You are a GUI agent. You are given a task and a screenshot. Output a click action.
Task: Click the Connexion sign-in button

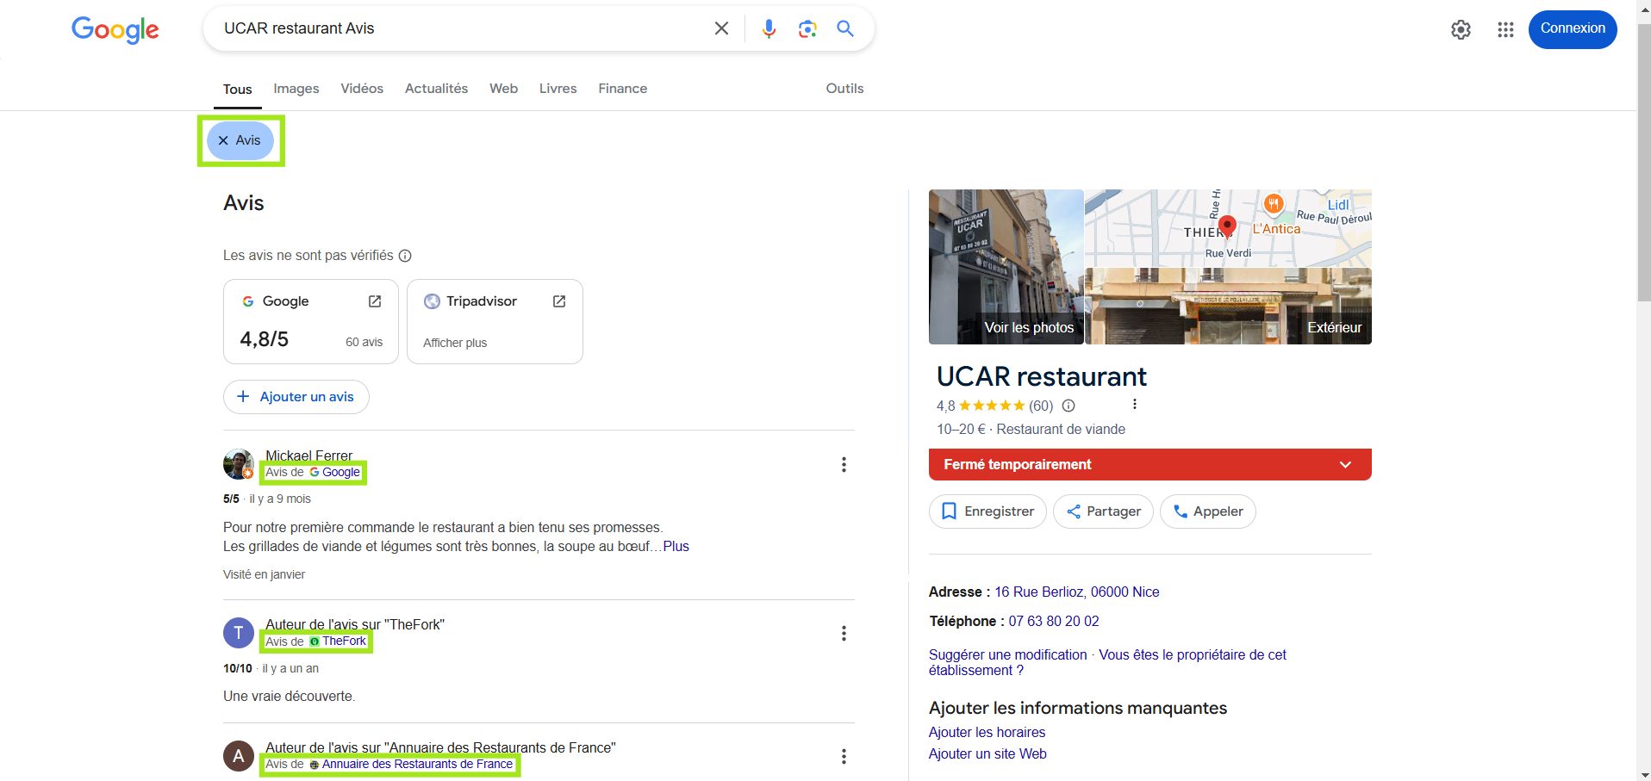point(1573,29)
